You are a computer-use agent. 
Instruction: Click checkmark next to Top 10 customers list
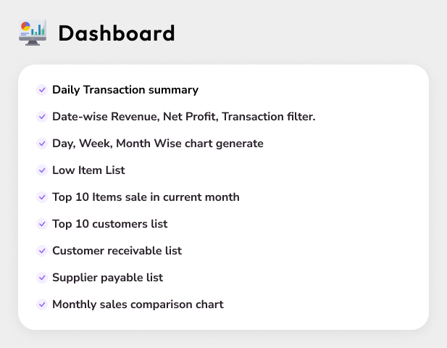[x=42, y=224]
